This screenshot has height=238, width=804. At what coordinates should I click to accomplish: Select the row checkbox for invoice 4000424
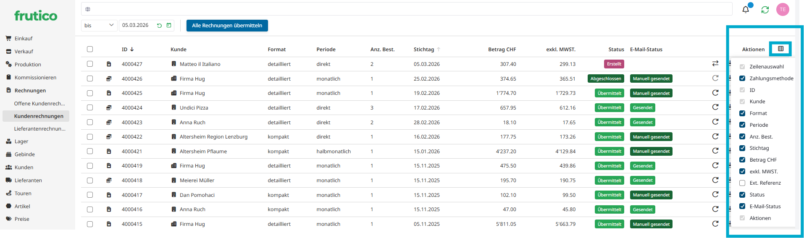point(90,107)
